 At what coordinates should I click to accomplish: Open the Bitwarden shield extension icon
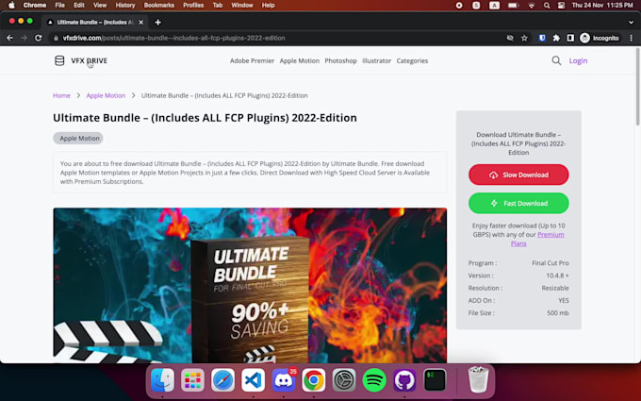click(x=542, y=38)
